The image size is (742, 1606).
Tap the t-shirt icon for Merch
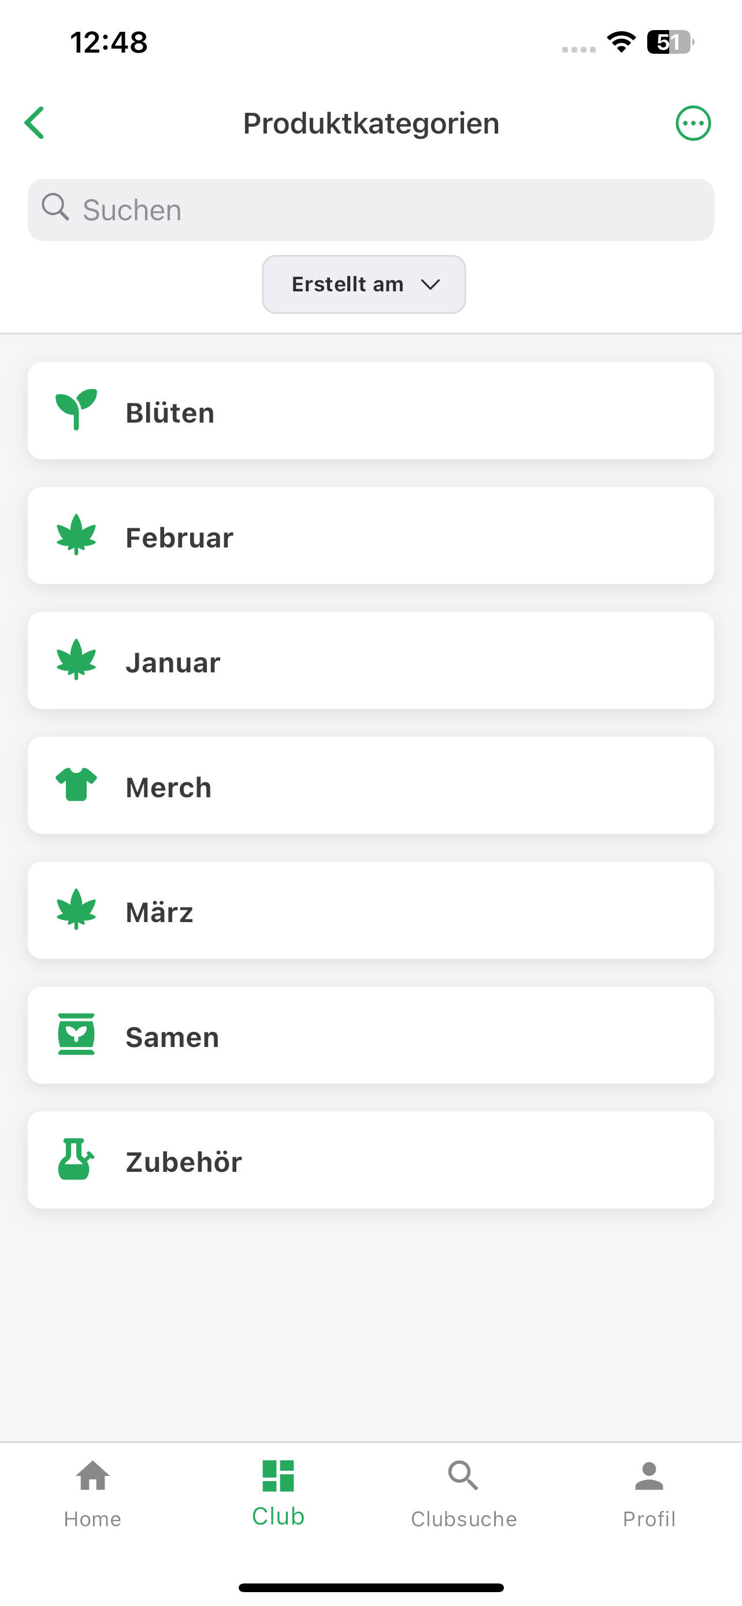tap(76, 785)
